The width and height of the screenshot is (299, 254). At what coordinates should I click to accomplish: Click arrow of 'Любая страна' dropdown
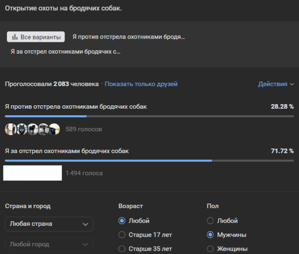point(85,224)
